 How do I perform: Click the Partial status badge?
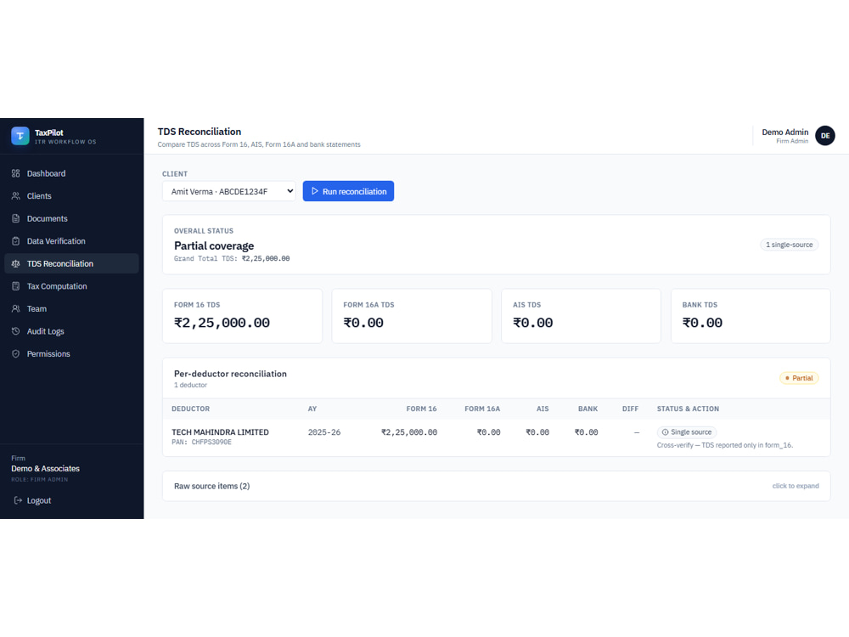(799, 378)
